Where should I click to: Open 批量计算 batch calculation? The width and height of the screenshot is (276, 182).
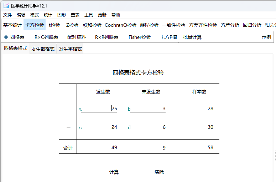coord(192,37)
